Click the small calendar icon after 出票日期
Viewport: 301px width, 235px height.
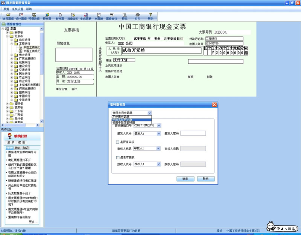(182, 39)
